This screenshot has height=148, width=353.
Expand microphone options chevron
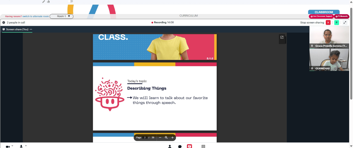[26, 146]
